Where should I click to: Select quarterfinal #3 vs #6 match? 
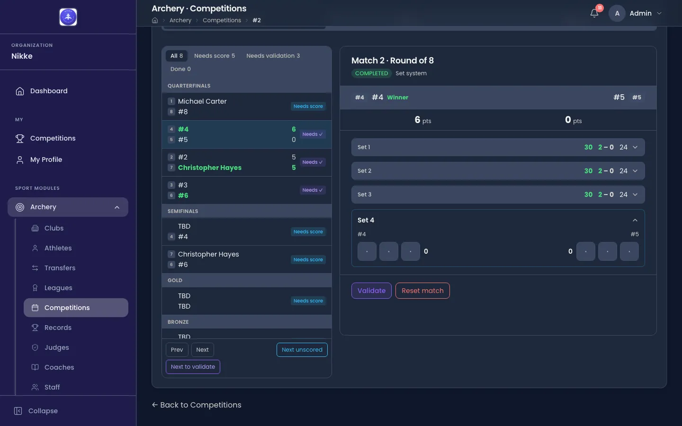point(247,190)
